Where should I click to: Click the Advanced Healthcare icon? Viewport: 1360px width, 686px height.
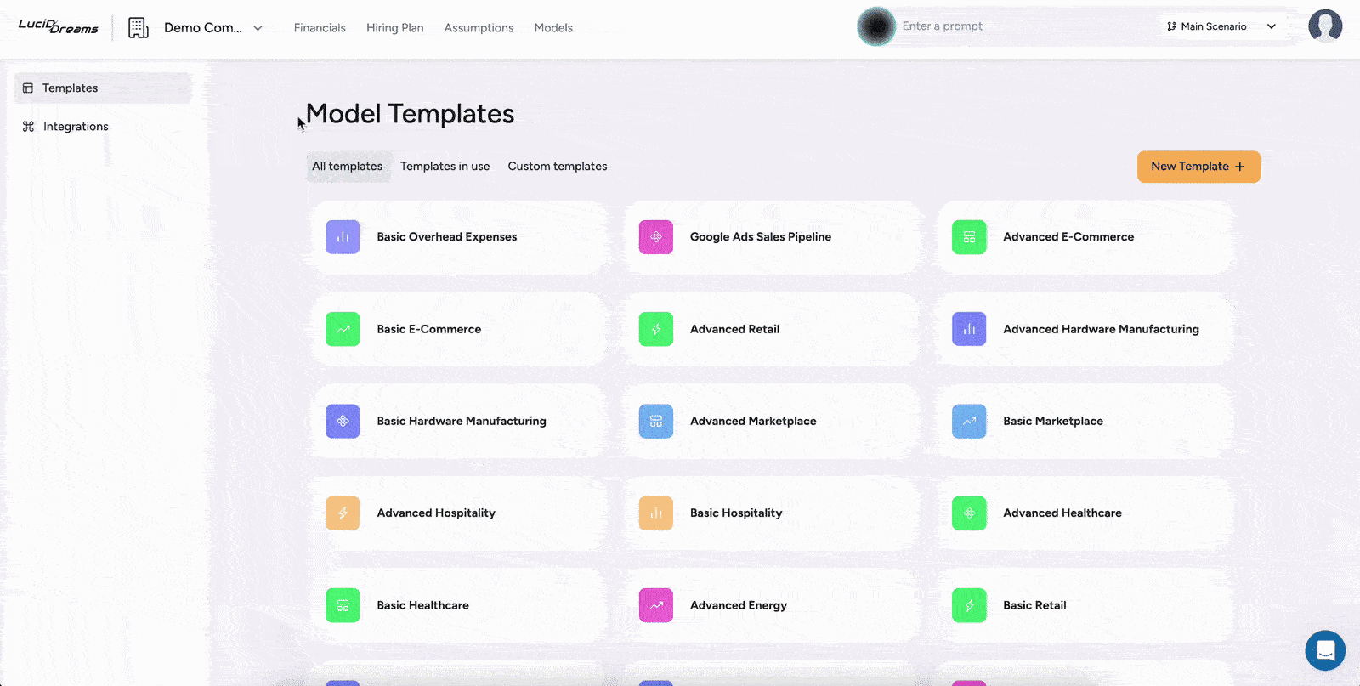click(x=969, y=513)
